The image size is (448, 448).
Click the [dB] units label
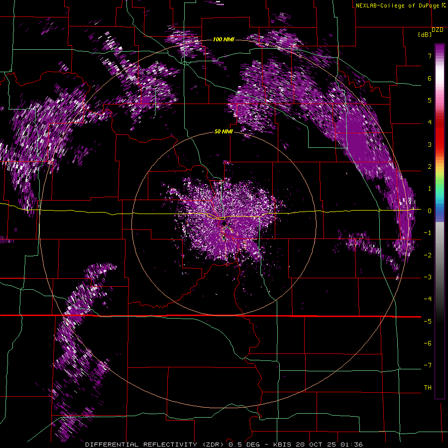(x=425, y=34)
